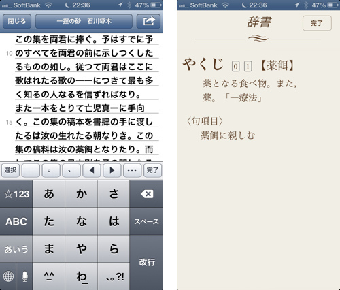The height and width of the screenshot is (290, 340).
Task: Tap the スペース space key
Action: click(146, 221)
